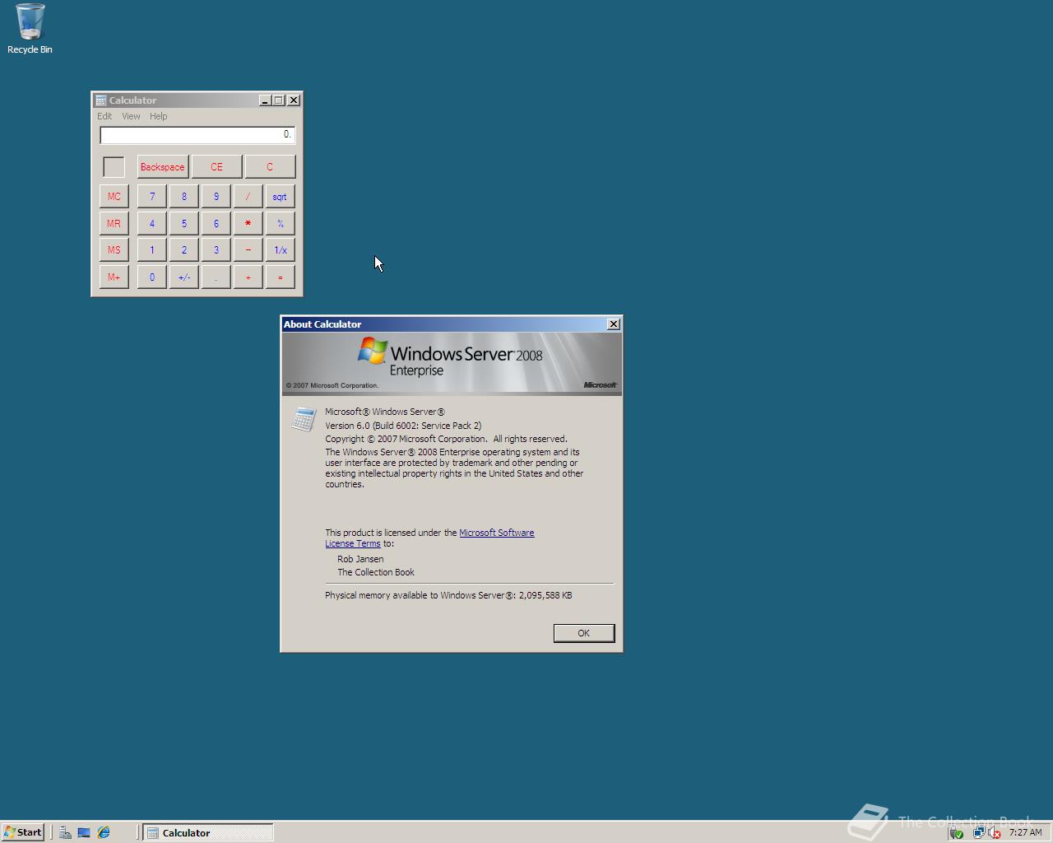Click the digit 9 key
This screenshot has width=1053, height=843.
[x=216, y=197]
